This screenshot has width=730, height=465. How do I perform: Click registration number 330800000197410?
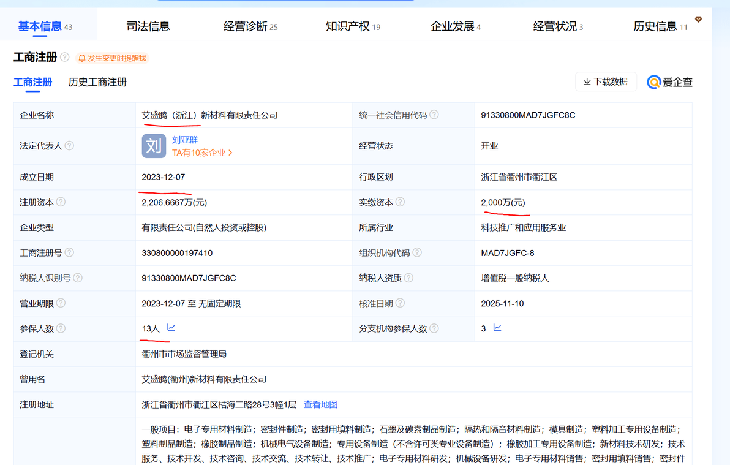[x=177, y=253]
